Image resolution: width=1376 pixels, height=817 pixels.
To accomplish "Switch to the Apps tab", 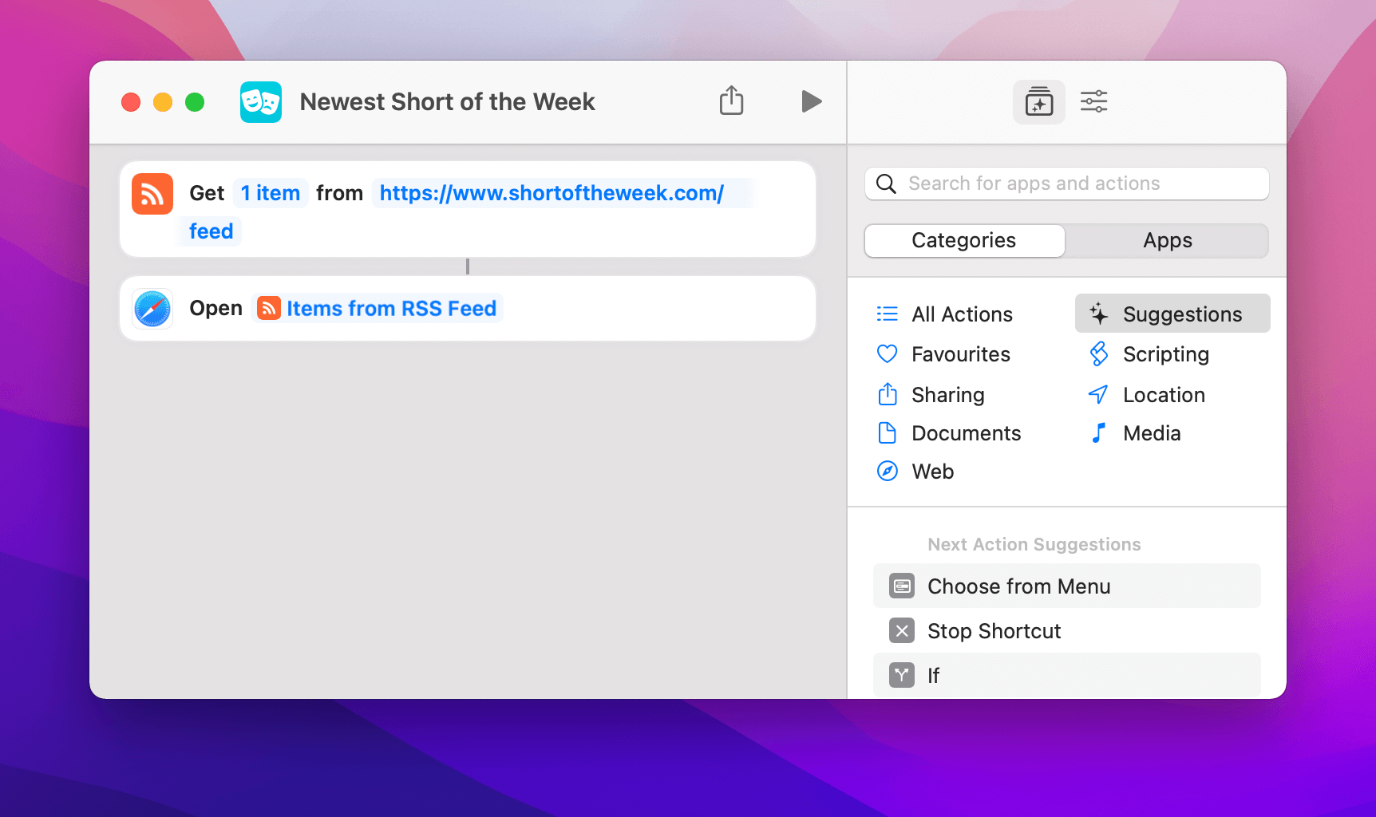I will click(x=1167, y=240).
